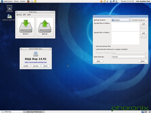Click the yellow star tray icon
The width and height of the screenshot is (151, 113).
tap(105, 1)
